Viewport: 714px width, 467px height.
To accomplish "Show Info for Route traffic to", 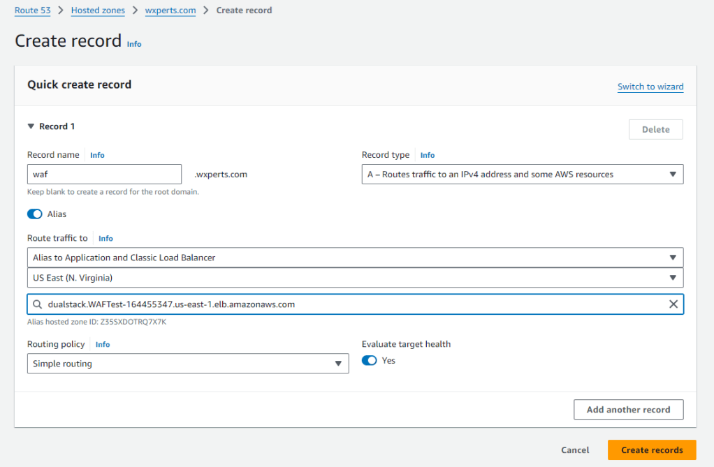I will click(105, 239).
